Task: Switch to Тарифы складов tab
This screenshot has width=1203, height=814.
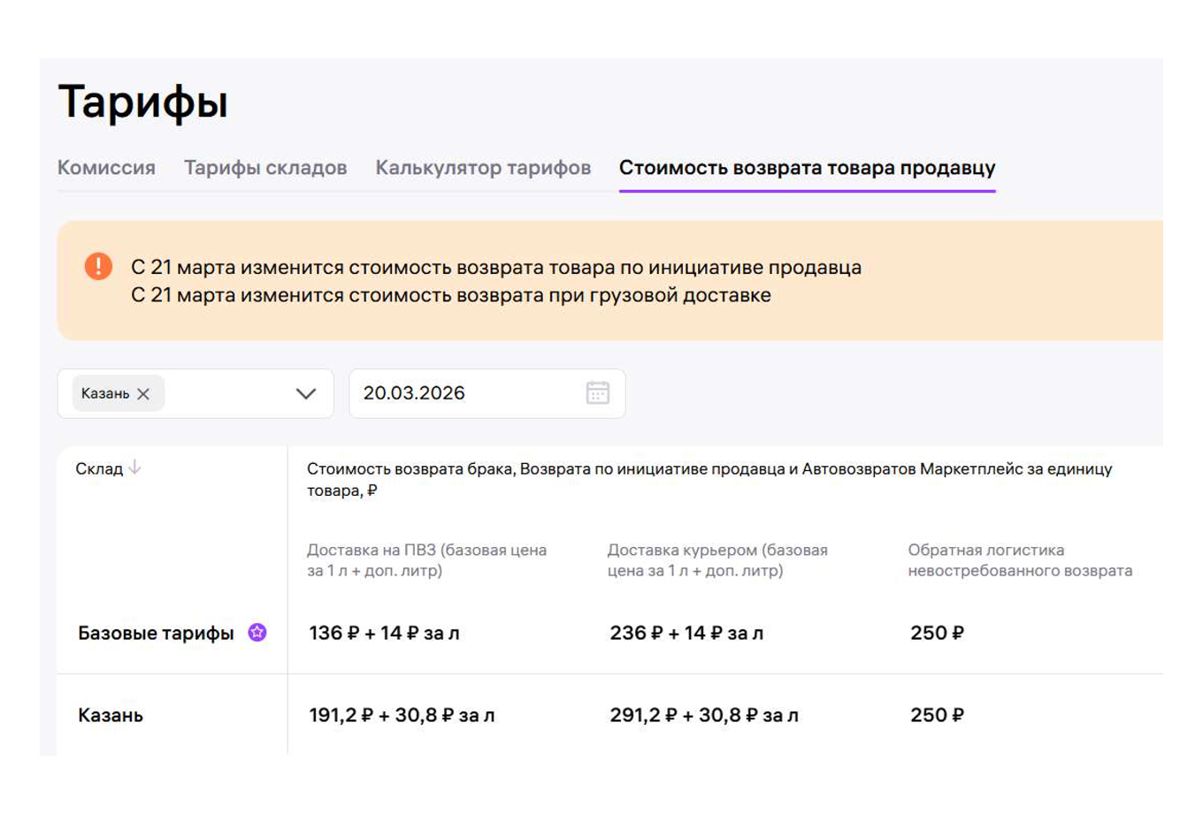Action: pos(265,168)
